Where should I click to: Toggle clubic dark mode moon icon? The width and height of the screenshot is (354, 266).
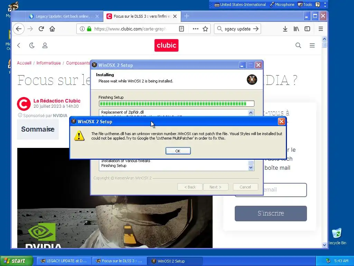(x=32, y=45)
